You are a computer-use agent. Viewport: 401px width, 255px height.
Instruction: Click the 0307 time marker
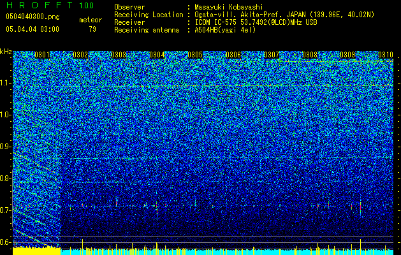tap(272, 55)
